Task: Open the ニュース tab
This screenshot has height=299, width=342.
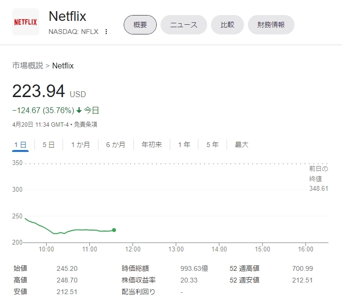Action: tap(184, 25)
